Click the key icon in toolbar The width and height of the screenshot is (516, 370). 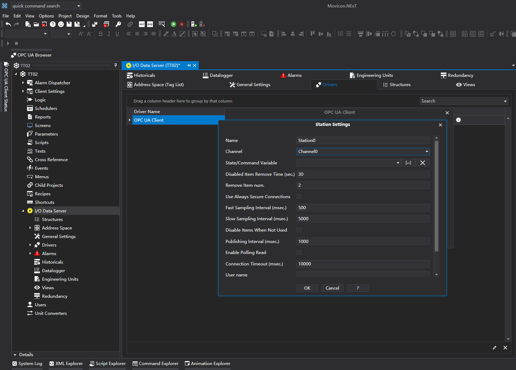pos(118,24)
